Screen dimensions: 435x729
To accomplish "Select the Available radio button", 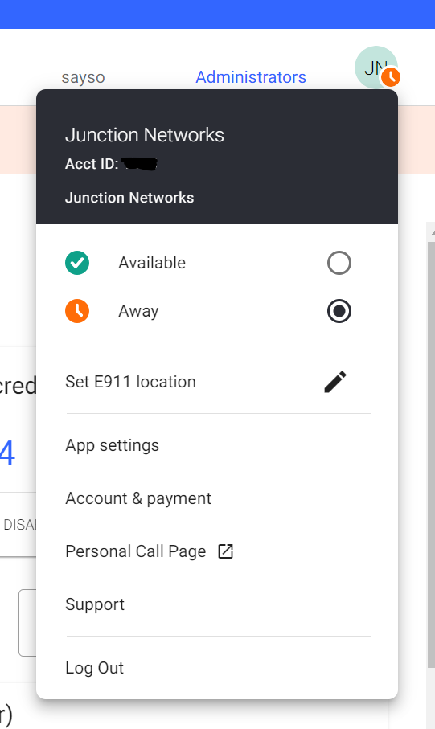I will 339,263.
